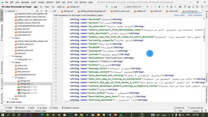The width and height of the screenshot is (208, 117).
Task: Click Hide notification link
Action: 195,15
